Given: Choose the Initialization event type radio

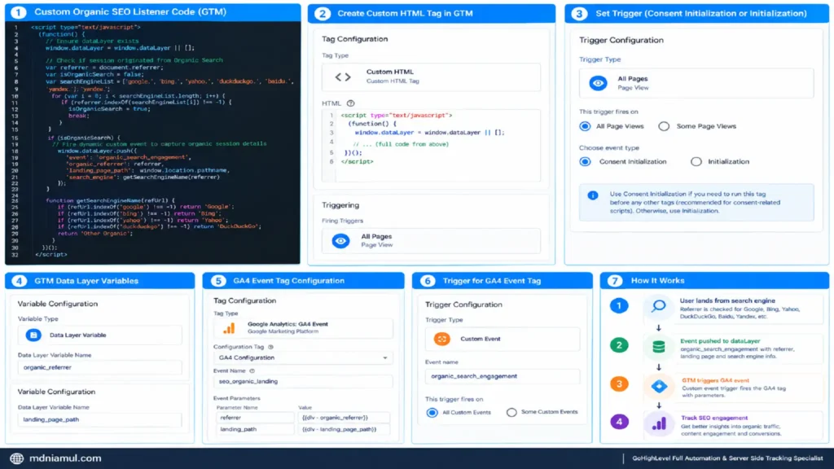Looking at the screenshot, I should [x=696, y=162].
